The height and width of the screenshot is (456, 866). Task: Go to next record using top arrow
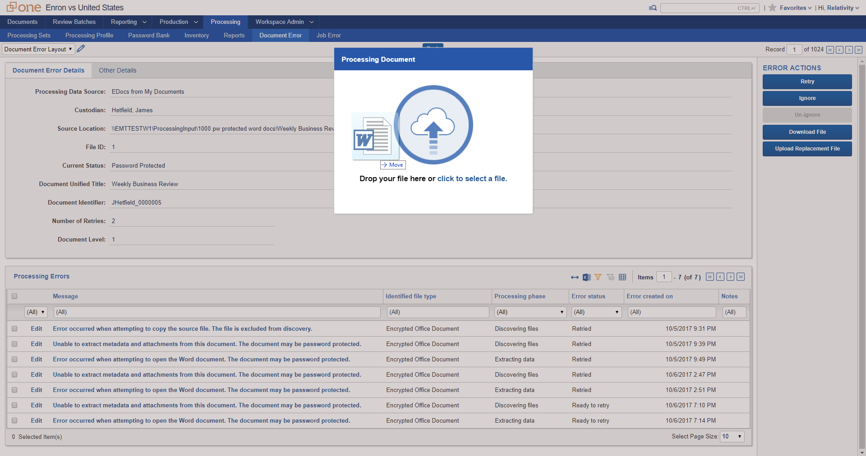coord(849,50)
